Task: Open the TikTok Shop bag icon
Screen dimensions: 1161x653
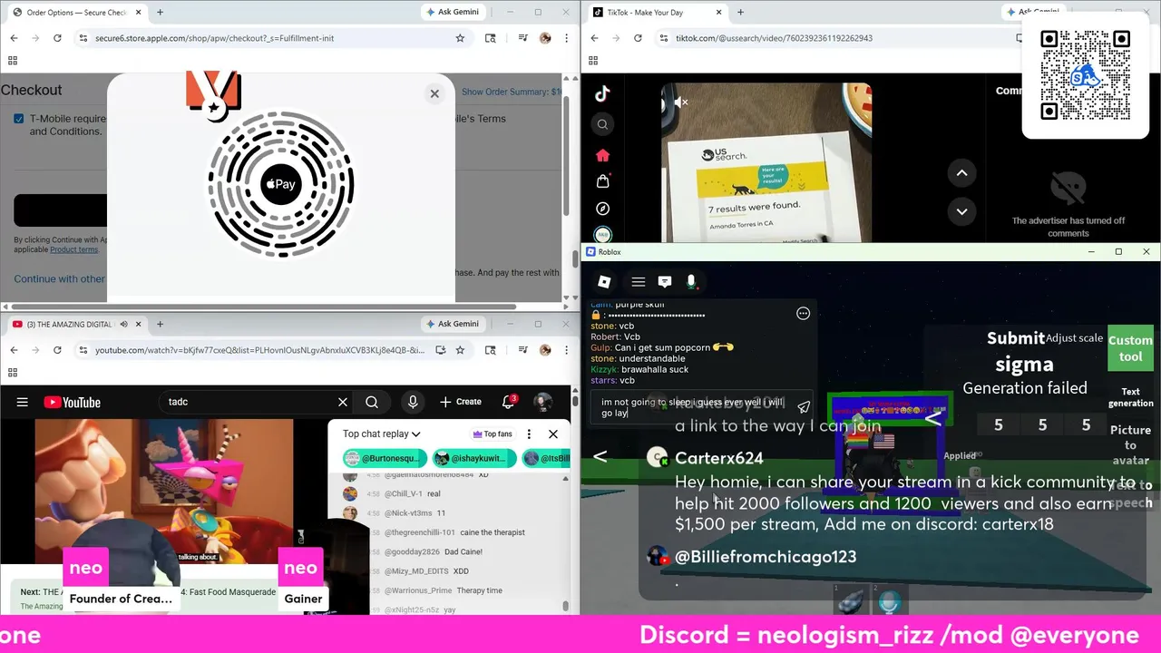Action: coord(602,181)
